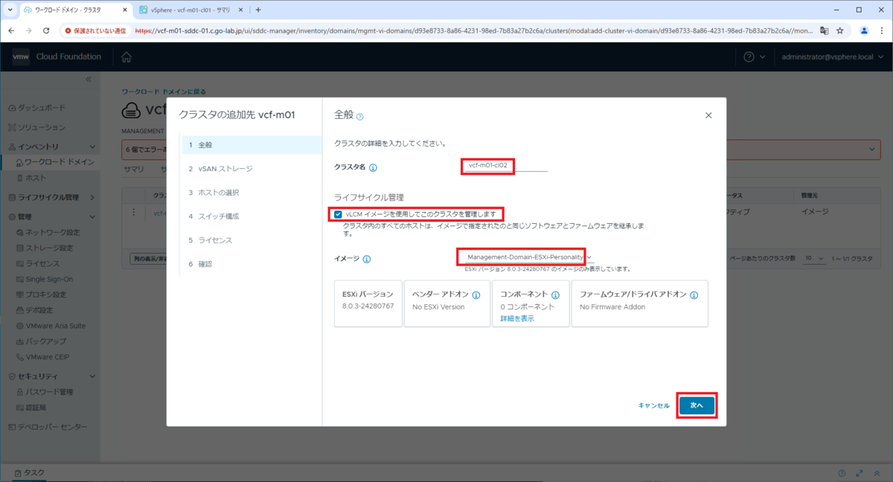Open ダッシュボード in the sidebar
893x482 pixels.
pyautogui.click(x=42, y=107)
